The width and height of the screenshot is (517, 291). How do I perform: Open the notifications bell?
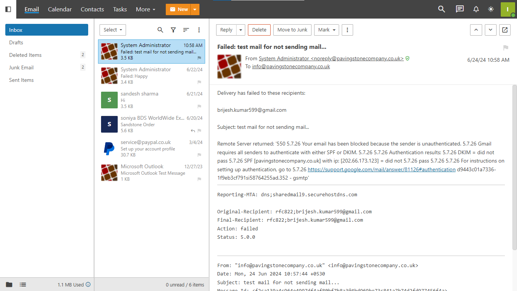click(476, 9)
